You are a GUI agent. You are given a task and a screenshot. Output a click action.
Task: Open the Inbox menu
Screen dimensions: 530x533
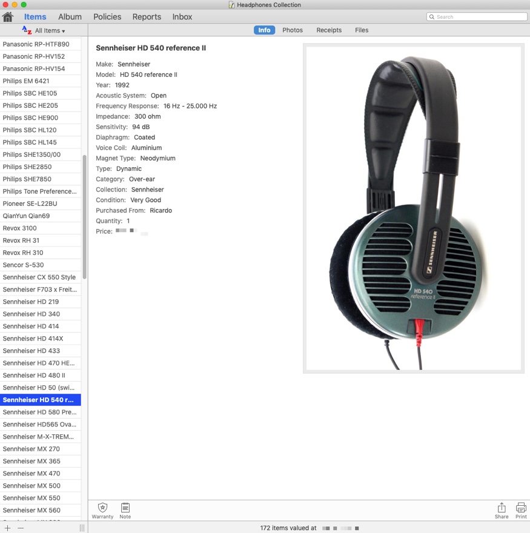tap(182, 17)
